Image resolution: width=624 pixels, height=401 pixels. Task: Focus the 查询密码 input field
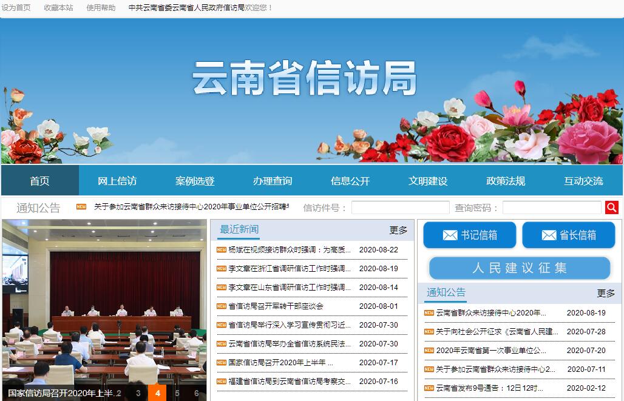tap(551, 207)
